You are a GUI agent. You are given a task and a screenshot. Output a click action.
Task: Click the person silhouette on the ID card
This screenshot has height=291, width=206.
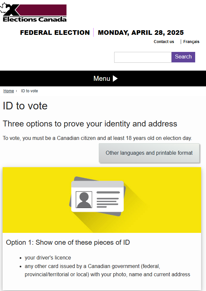(x=84, y=200)
